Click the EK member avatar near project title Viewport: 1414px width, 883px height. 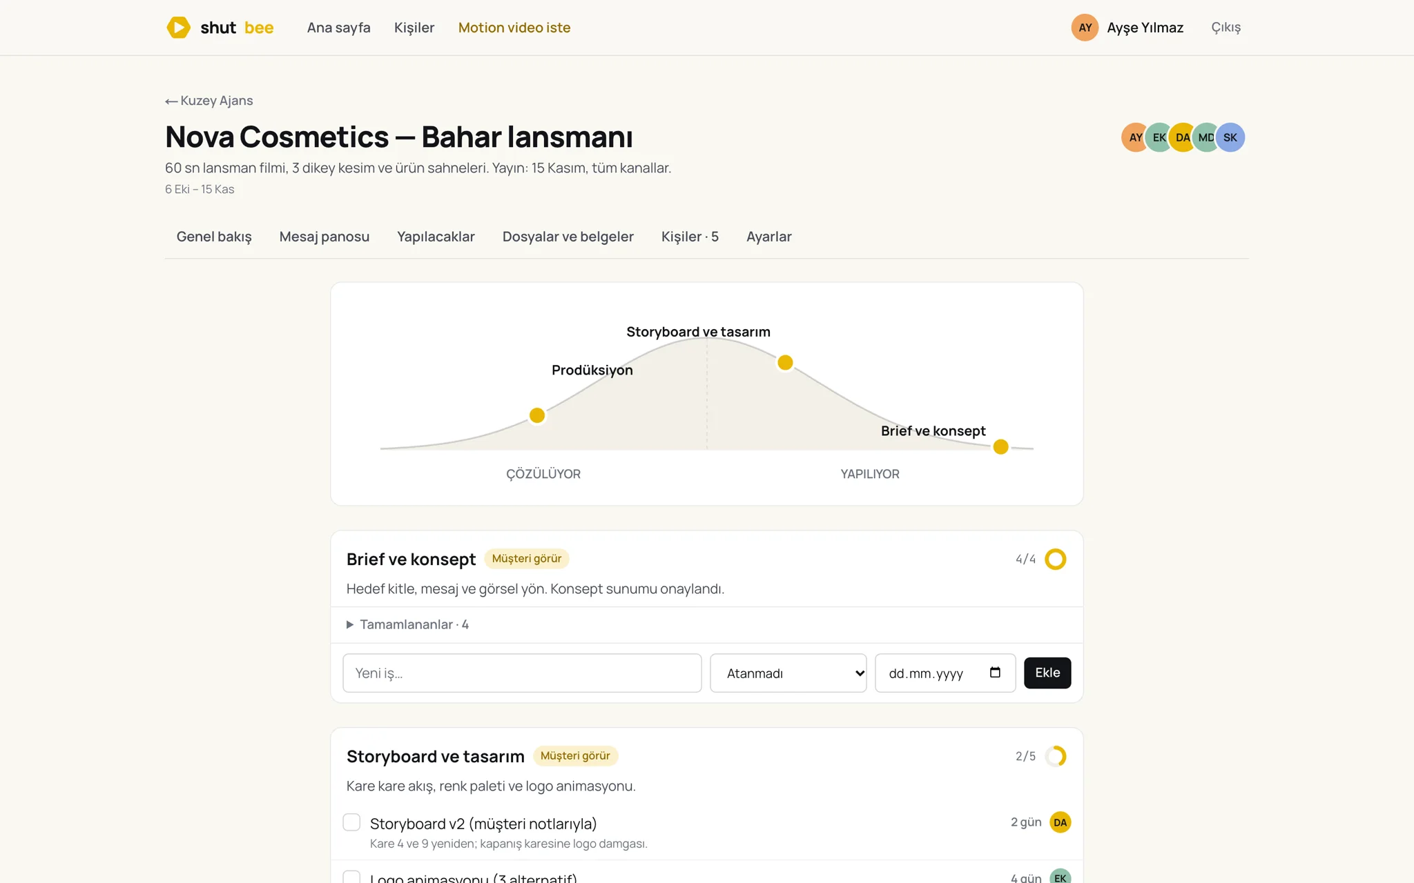pyautogui.click(x=1159, y=137)
